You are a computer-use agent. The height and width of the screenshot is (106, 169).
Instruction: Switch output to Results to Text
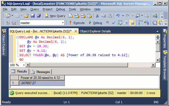pyautogui.click(x=155, y=23)
